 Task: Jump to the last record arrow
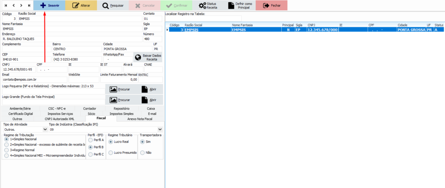point(29,6)
